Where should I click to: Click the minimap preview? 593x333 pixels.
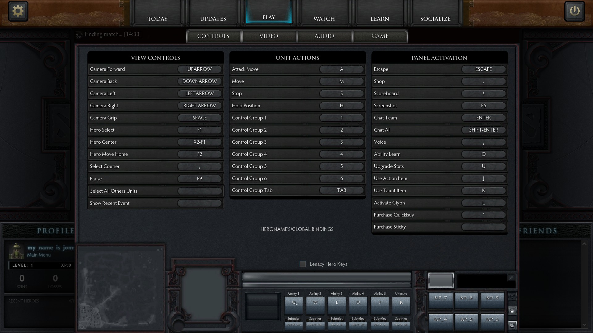pyautogui.click(x=121, y=288)
